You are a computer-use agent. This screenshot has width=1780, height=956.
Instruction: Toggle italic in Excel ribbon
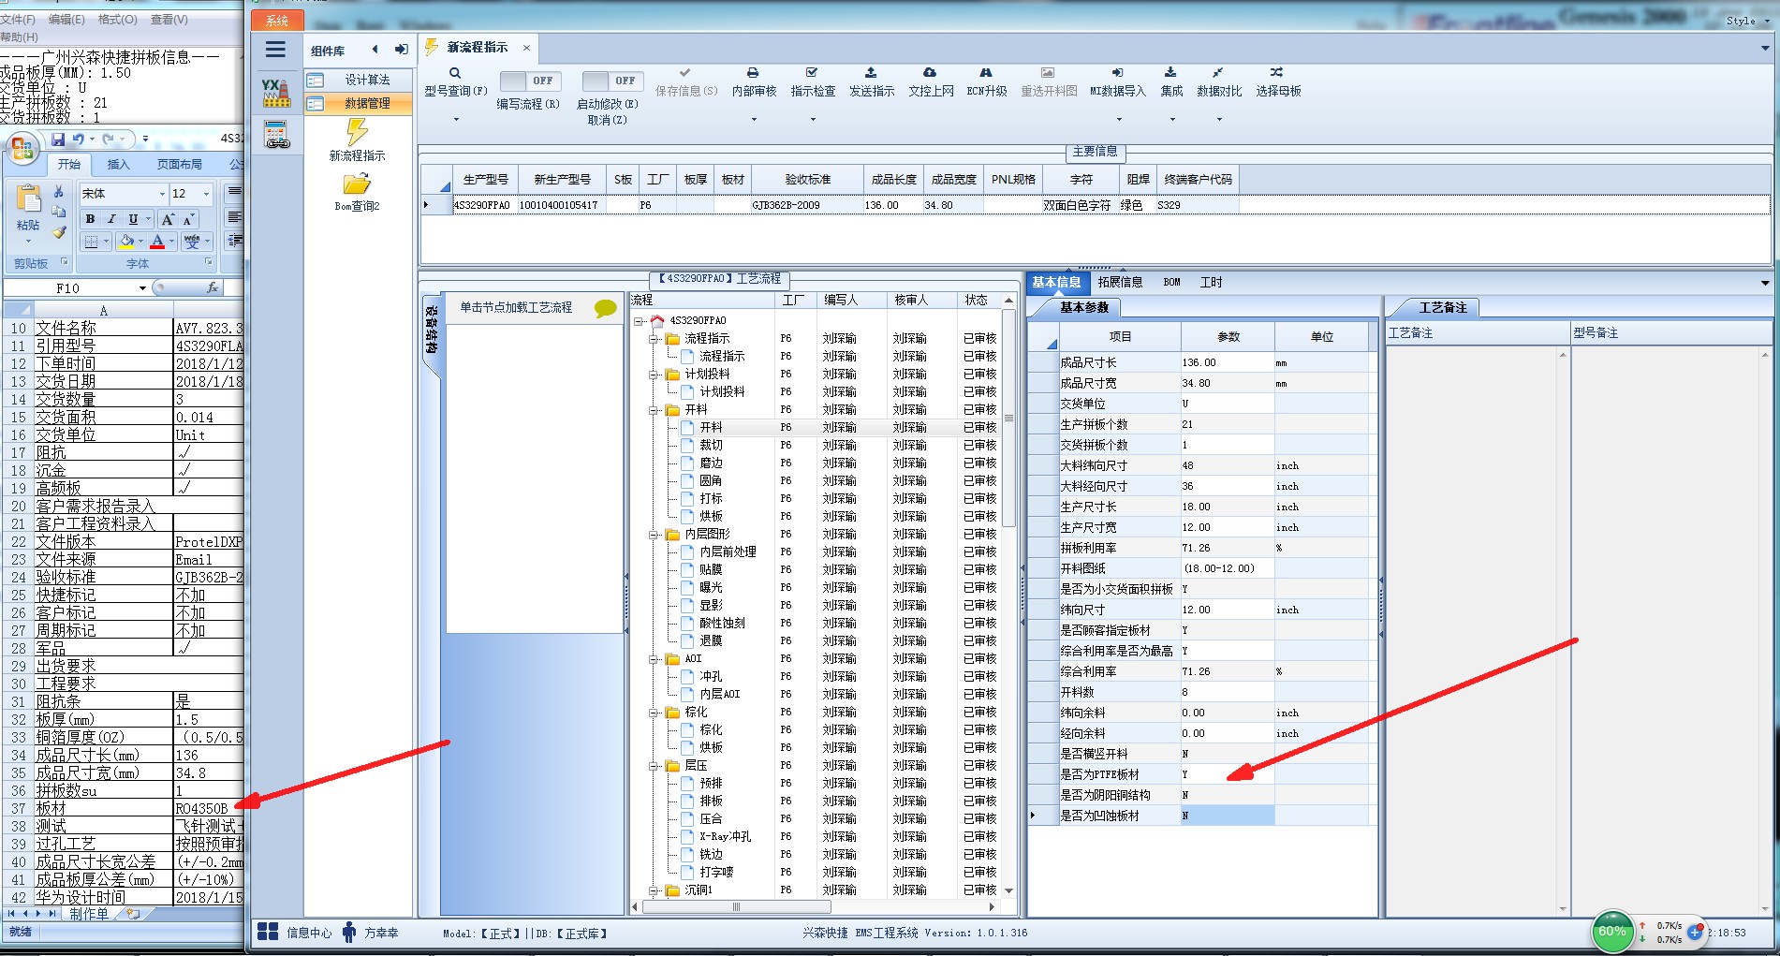click(x=111, y=219)
